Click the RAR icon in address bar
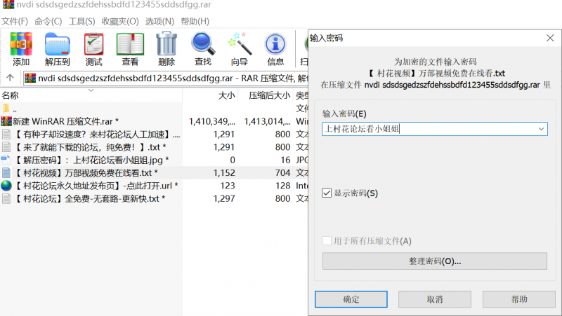 pyautogui.click(x=30, y=78)
